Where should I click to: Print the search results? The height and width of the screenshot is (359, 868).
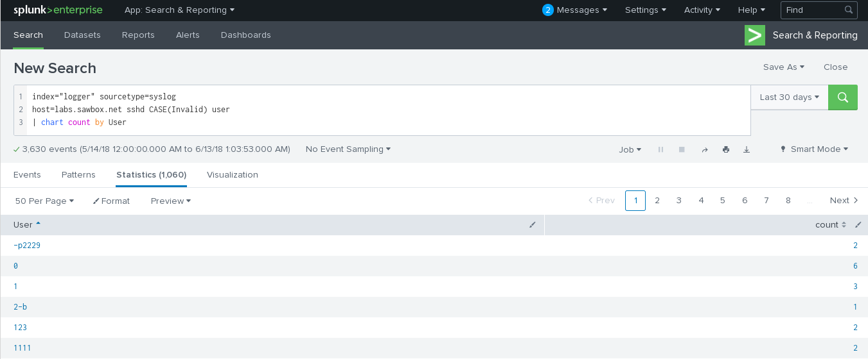coord(725,149)
